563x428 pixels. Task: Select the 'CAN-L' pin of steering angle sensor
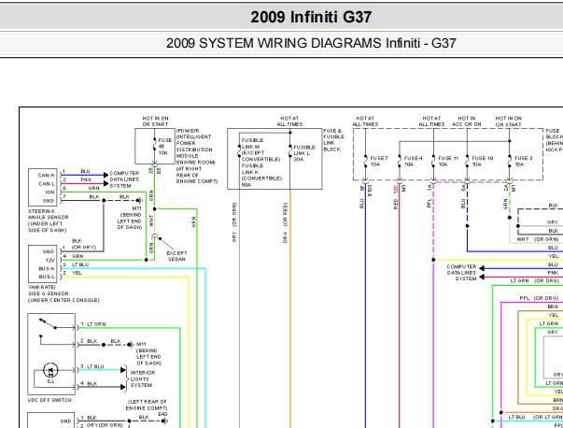click(x=47, y=184)
